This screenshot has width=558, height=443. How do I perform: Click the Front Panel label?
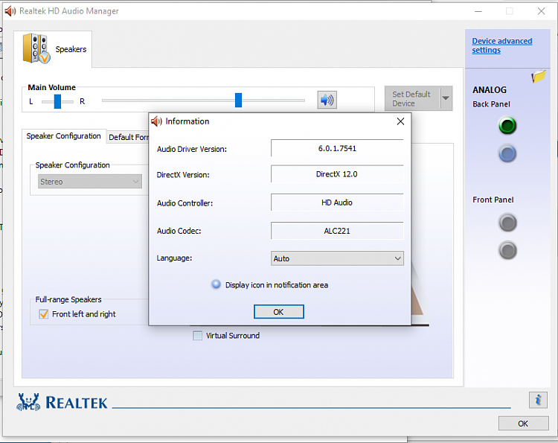point(493,200)
